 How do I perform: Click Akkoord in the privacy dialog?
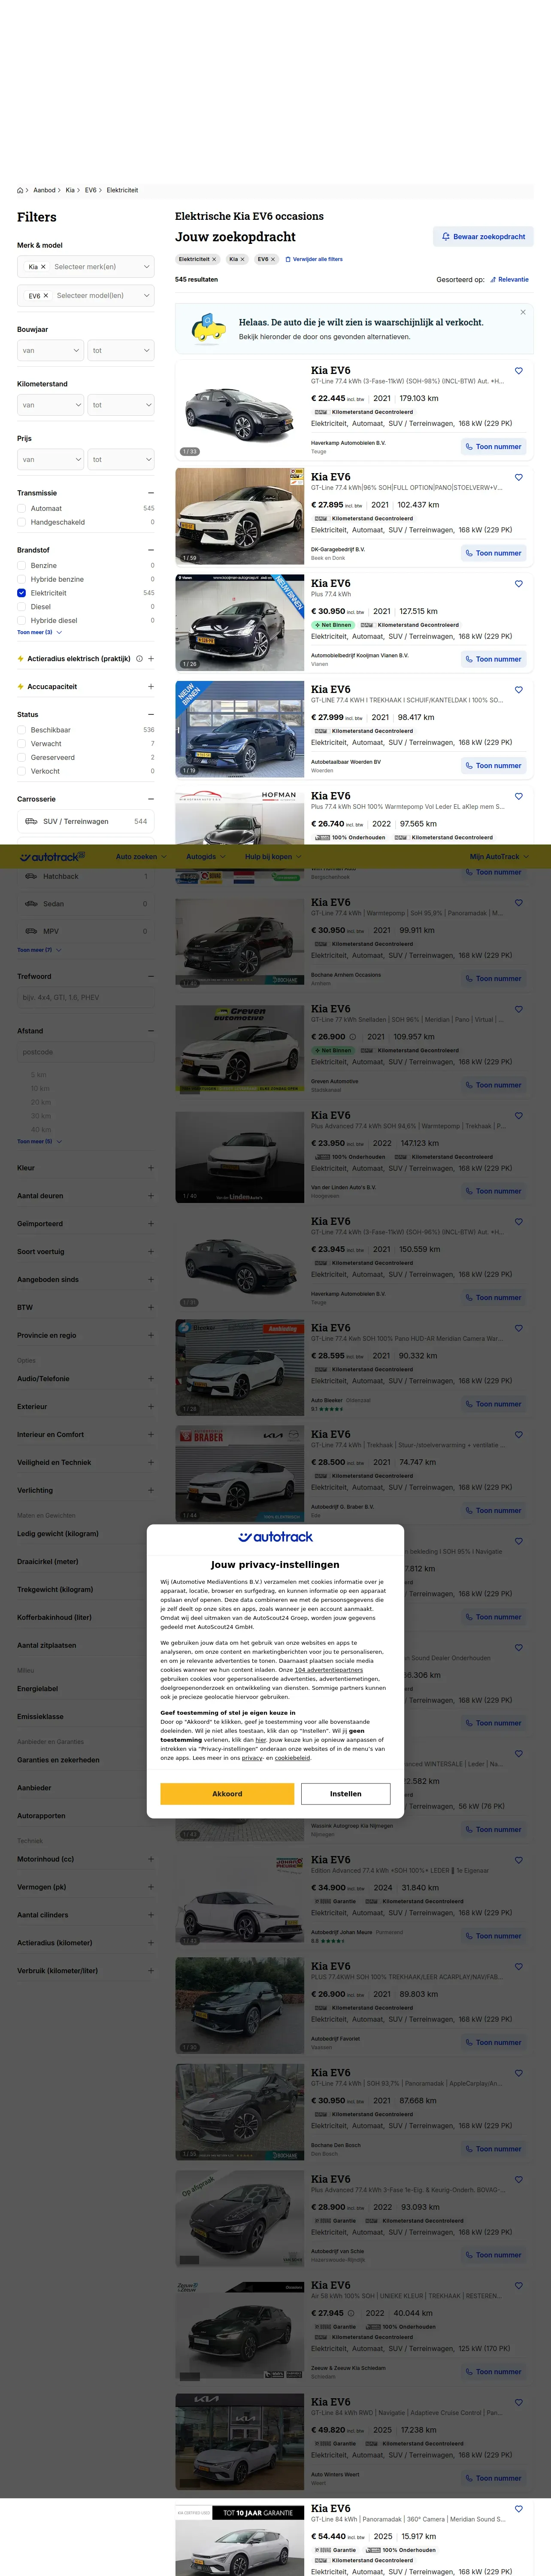coord(227,1794)
